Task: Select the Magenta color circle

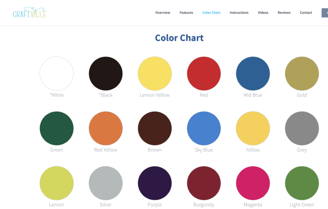Action: click(253, 183)
